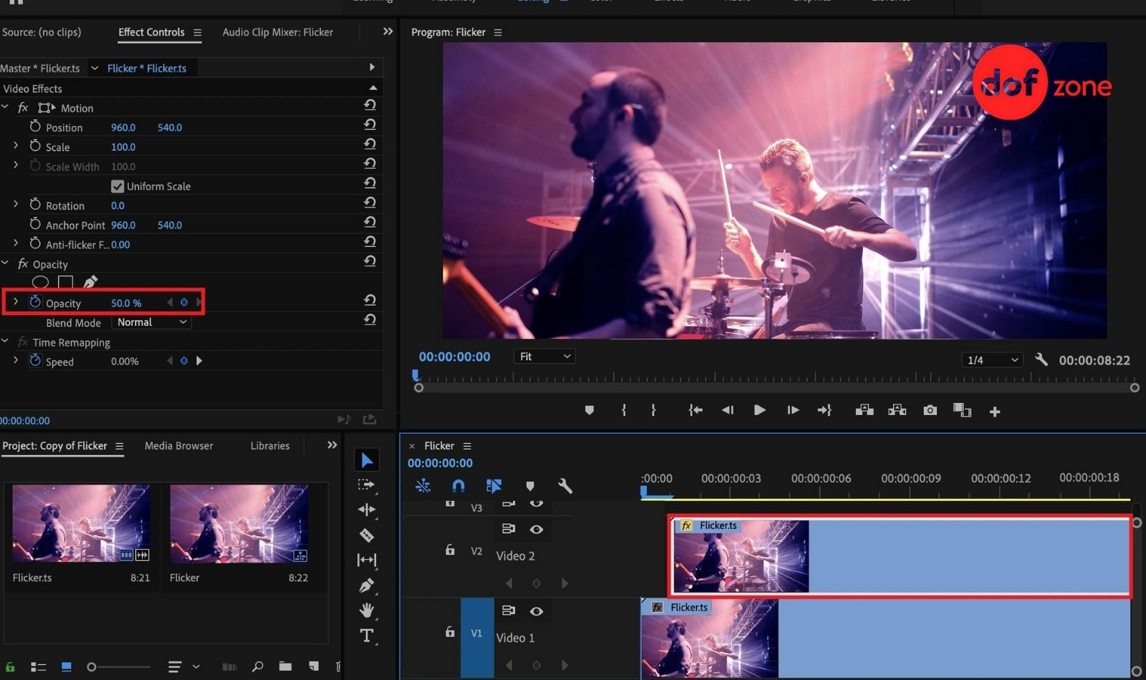Add marker in timeline header

pyautogui.click(x=530, y=486)
